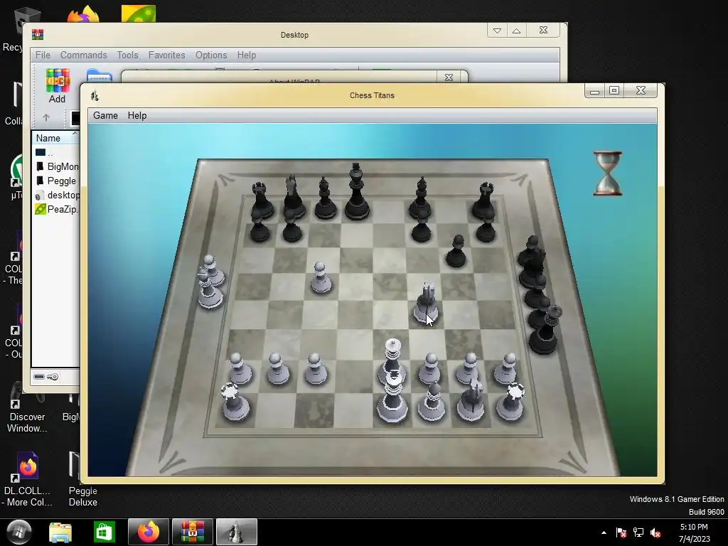The height and width of the screenshot is (546, 728).
Task: Open the Game menu in Chess Titans
Action: point(105,116)
